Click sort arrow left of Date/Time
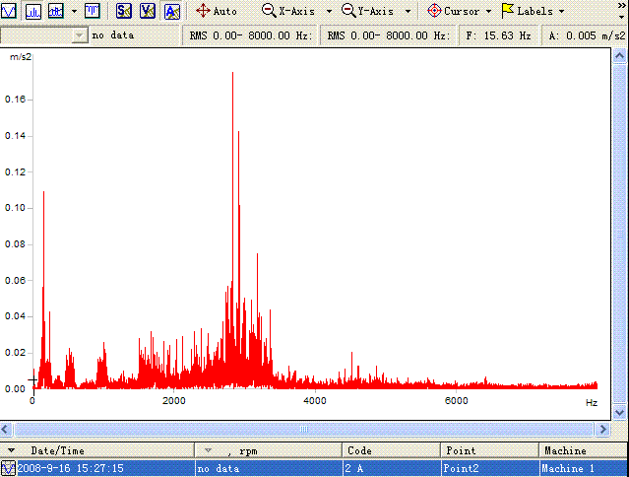629x477 pixels. 11,450
